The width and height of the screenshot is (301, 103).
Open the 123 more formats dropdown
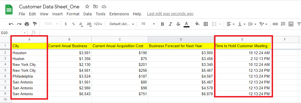click(98, 24)
